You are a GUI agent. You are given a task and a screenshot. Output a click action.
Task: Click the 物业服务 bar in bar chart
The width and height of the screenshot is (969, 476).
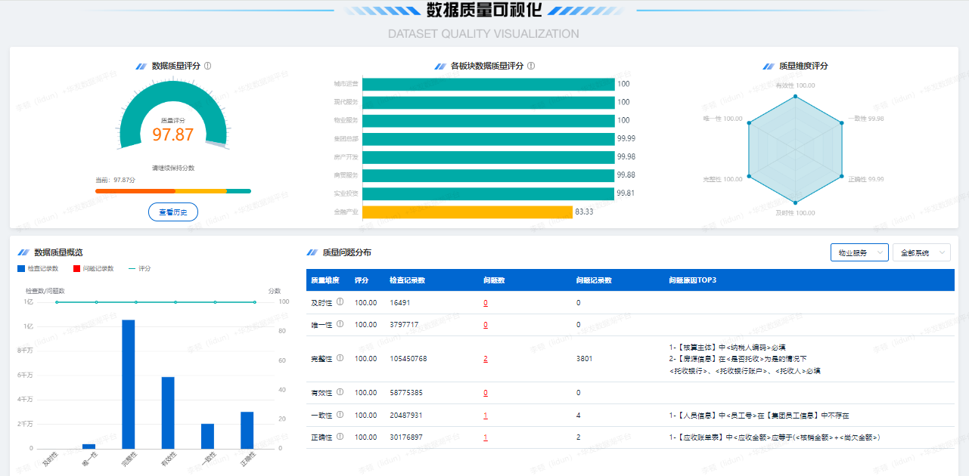click(489, 121)
